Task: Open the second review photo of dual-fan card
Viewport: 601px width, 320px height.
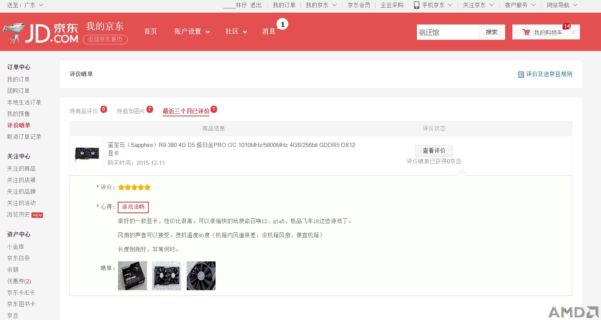Action: click(x=166, y=276)
